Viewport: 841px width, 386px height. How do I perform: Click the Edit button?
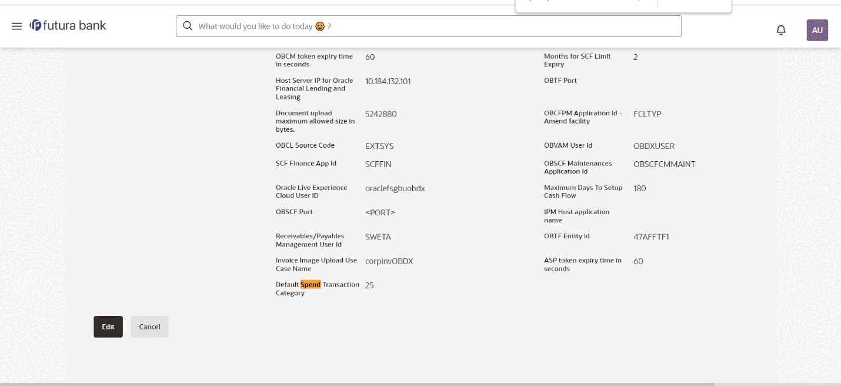(108, 327)
